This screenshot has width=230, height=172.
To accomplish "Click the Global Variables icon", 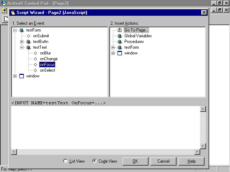I will 120,36.
